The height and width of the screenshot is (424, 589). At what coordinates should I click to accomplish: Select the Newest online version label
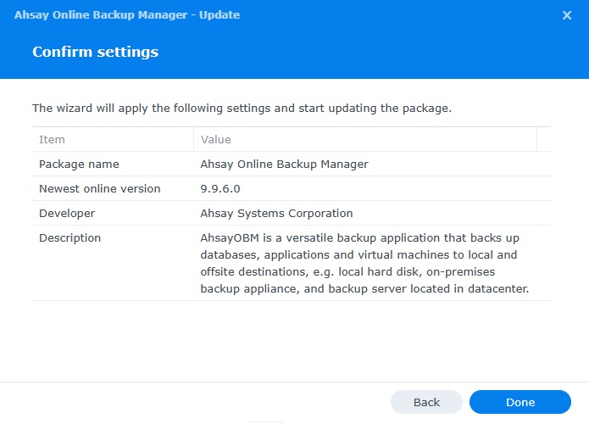tap(99, 188)
